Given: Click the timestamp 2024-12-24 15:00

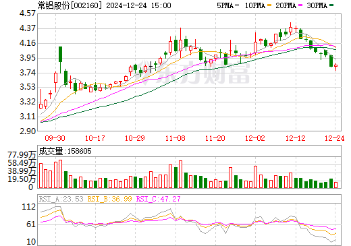Looking at the screenshot, I should point(138,5).
